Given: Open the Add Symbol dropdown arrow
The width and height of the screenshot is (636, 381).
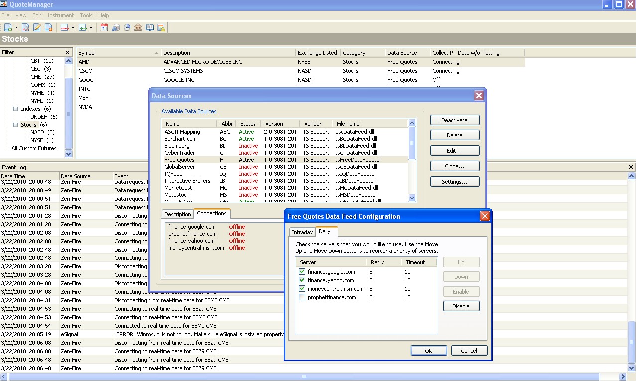Looking at the screenshot, I should [16, 28].
